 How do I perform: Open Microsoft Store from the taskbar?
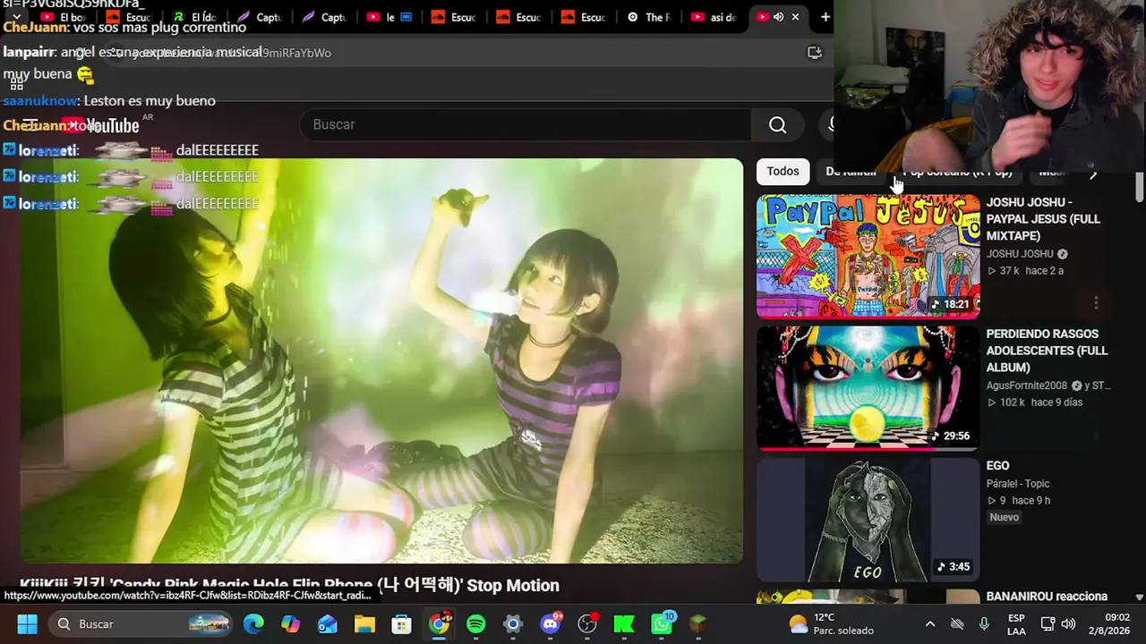tap(401, 623)
